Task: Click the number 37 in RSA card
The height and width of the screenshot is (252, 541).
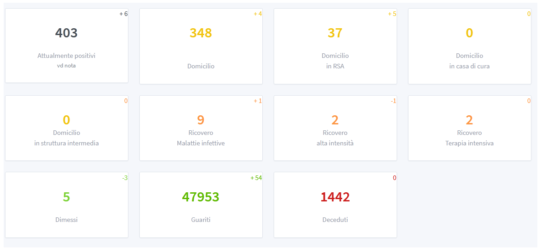Action: [335, 33]
